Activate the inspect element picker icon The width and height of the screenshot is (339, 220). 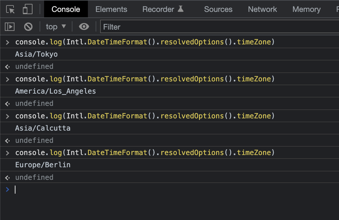coord(11,9)
